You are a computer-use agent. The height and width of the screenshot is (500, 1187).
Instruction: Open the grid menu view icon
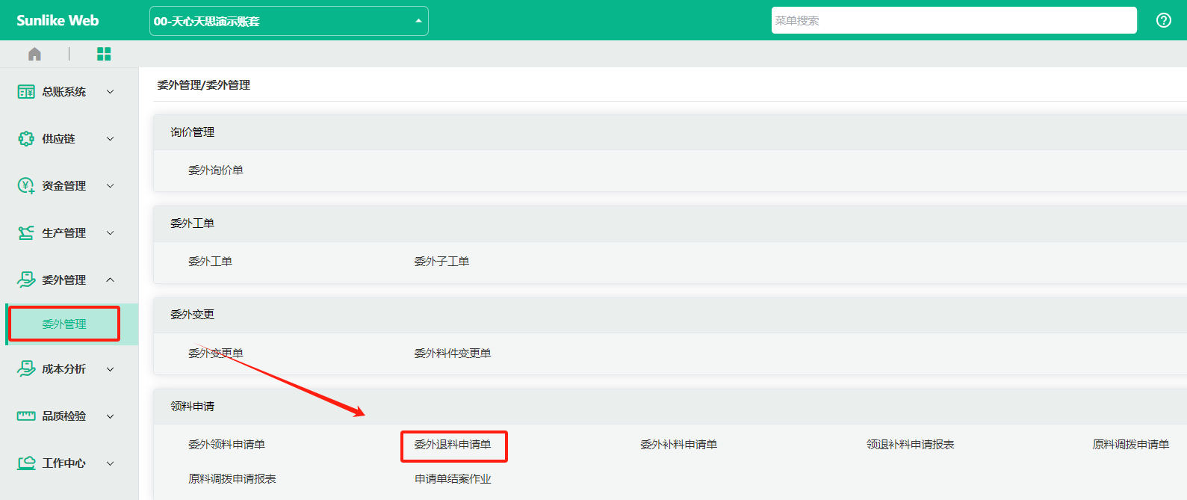pyautogui.click(x=104, y=54)
